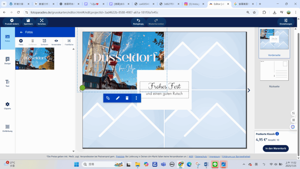300x169 pixels.
Task: Open the Cliparts panel
Action: pos(7,106)
